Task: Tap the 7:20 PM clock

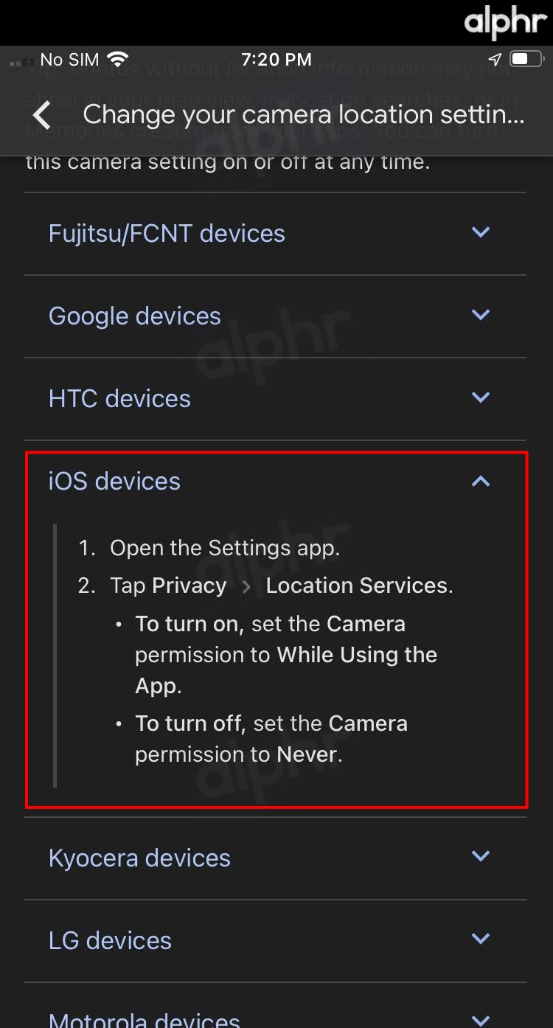Action: (x=276, y=59)
